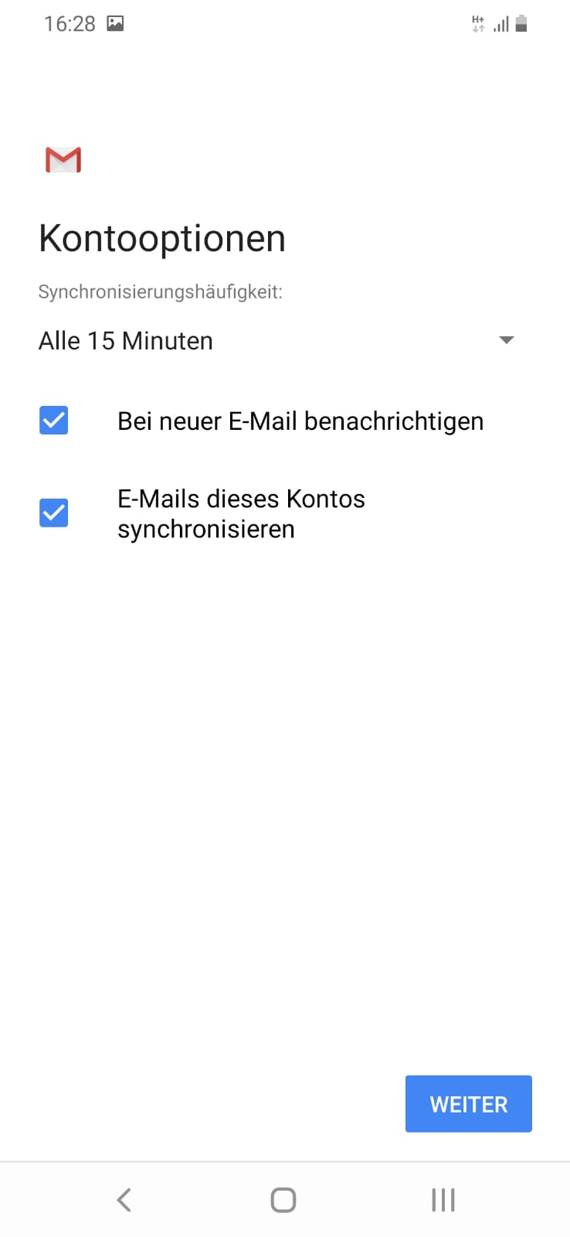Tap the 16:28 clock in status bar
The height and width of the screenshot is (1237, 570).
pyautogui.click(x=70, y=24)
